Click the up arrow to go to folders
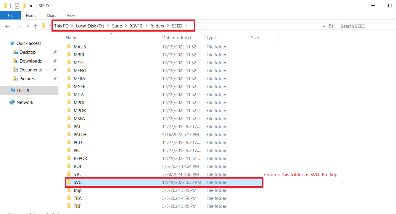The height and width of the screenshot is (214, 396). (x=35, y=26)
